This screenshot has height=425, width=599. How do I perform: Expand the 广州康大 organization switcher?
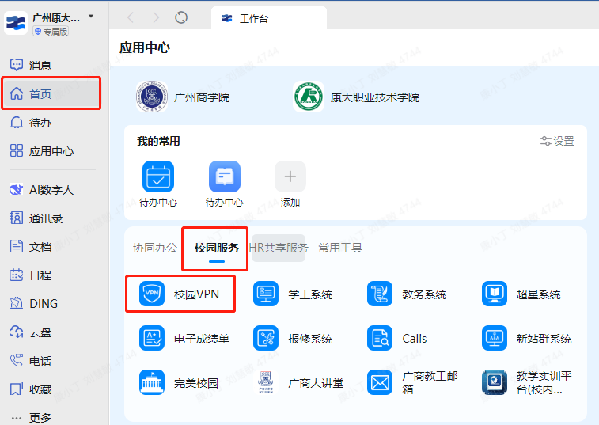(x=91, y=17)
